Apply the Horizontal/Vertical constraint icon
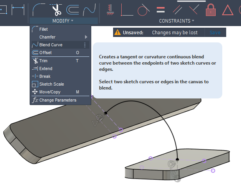241x193 pixels. point(110,9)
